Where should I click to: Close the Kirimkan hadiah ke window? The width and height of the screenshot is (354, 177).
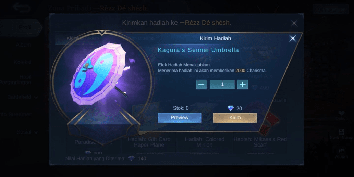(x=294, y=23)
